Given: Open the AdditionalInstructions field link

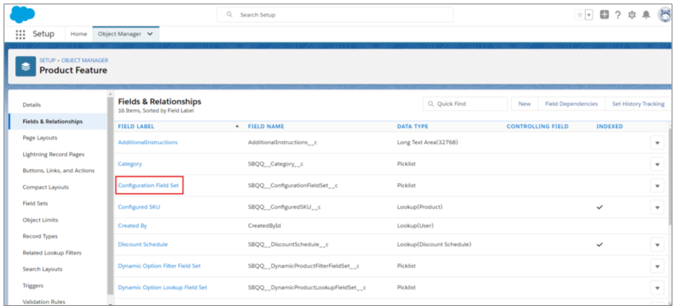Looking at the screenshot, I should 148,142.
